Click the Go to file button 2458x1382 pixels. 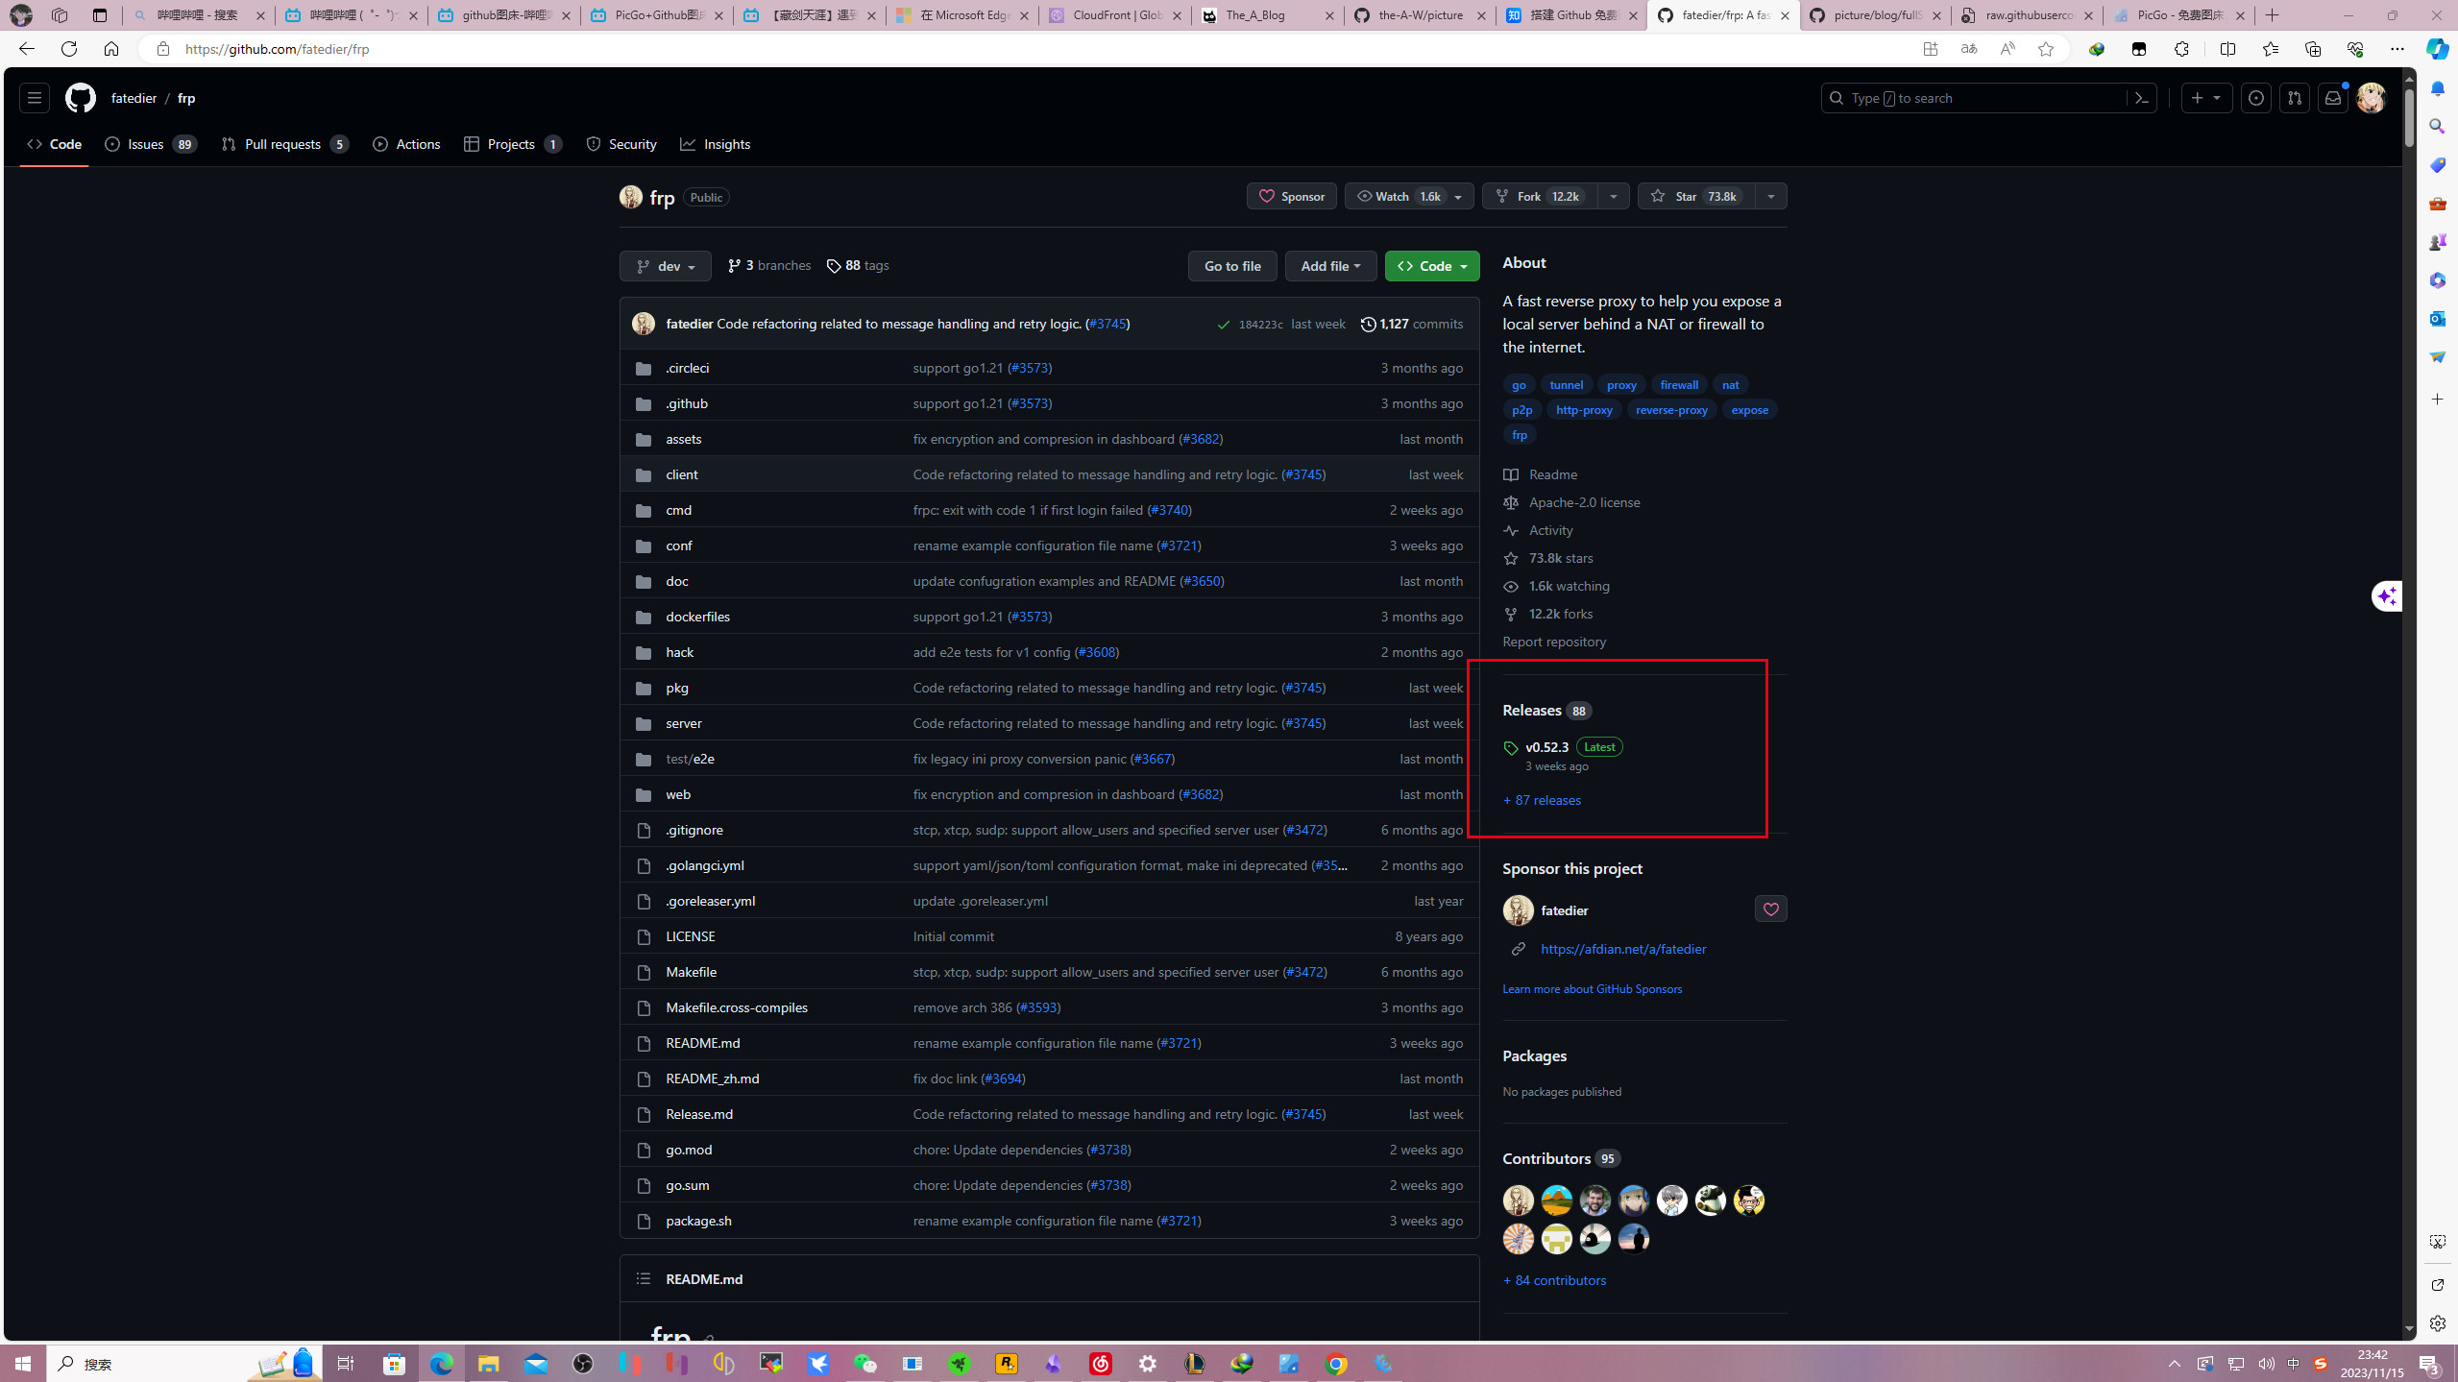(1232, 266)
